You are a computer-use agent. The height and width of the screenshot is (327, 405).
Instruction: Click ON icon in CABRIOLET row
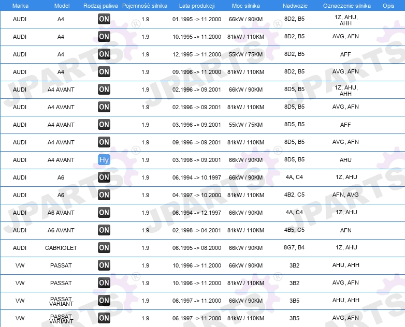pyautogui.click(x=104, y=247)
